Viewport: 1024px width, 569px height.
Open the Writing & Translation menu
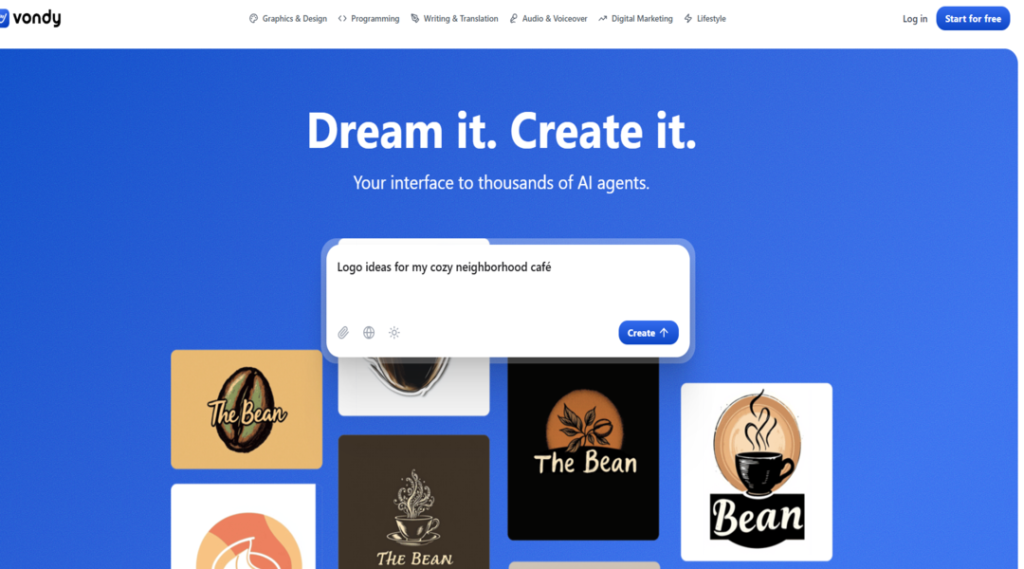pyautogui.click(x=454, y=18)
